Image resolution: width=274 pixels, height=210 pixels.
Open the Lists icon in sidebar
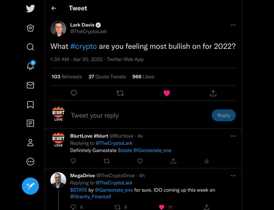pyautogui.click(x=30, y=123)
